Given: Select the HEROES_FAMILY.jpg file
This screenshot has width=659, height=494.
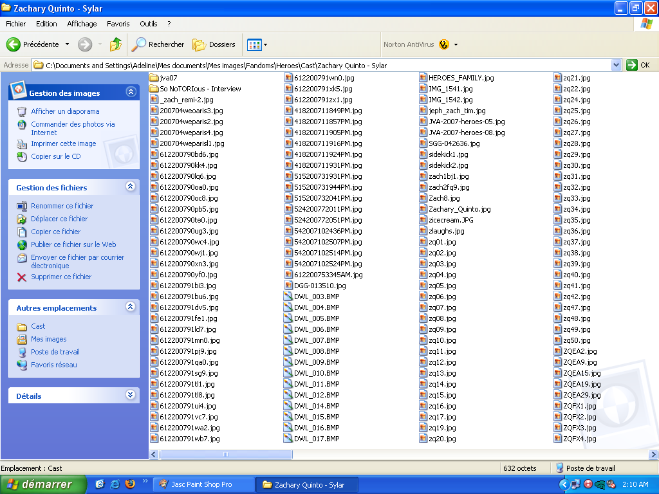Looking at the screenshot, I should [461, 78].
